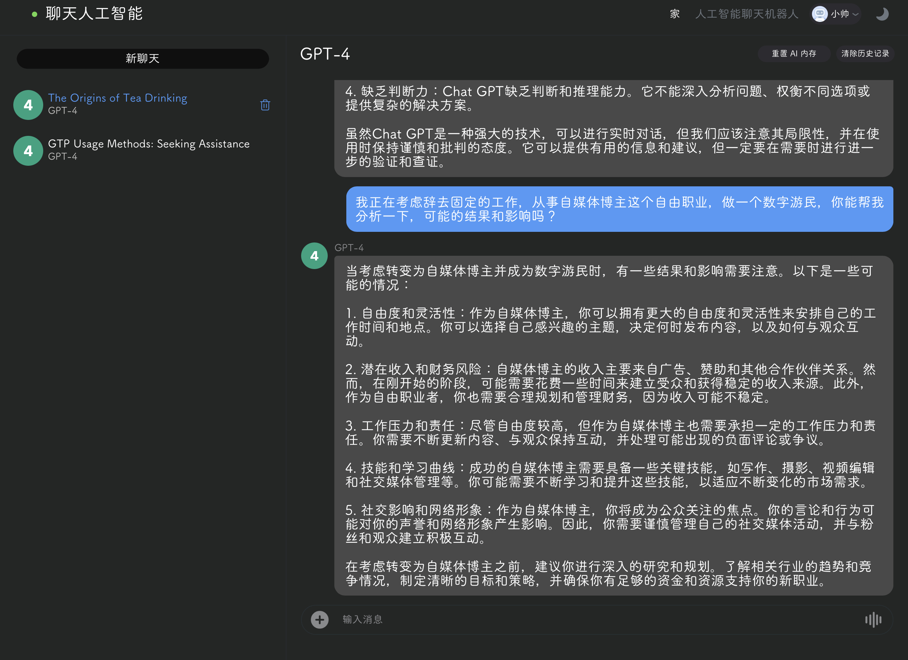Viewport: 908px width, 660px height.
Task: Click avatar of GTP Usage chat
Action: pos(28,151)
